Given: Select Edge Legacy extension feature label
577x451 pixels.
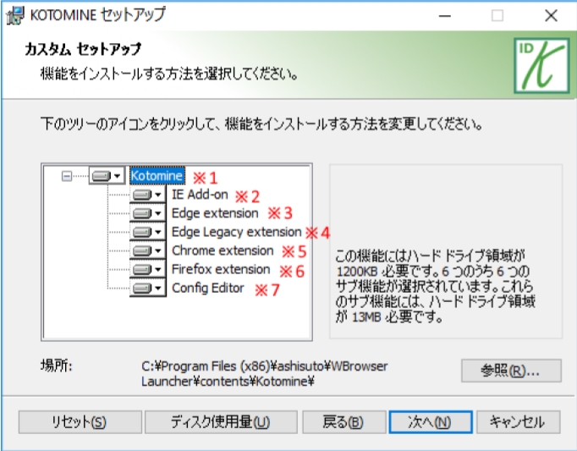Looking at the screenshot, I should 236,232.
